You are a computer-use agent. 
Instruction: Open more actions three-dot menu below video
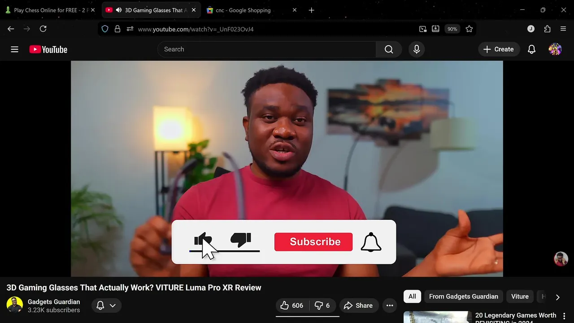point(390,306)
